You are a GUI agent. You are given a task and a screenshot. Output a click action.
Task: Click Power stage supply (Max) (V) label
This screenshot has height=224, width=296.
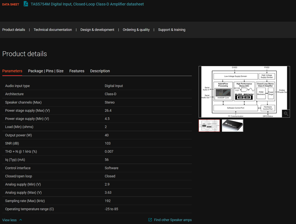[x=28, y=111]
